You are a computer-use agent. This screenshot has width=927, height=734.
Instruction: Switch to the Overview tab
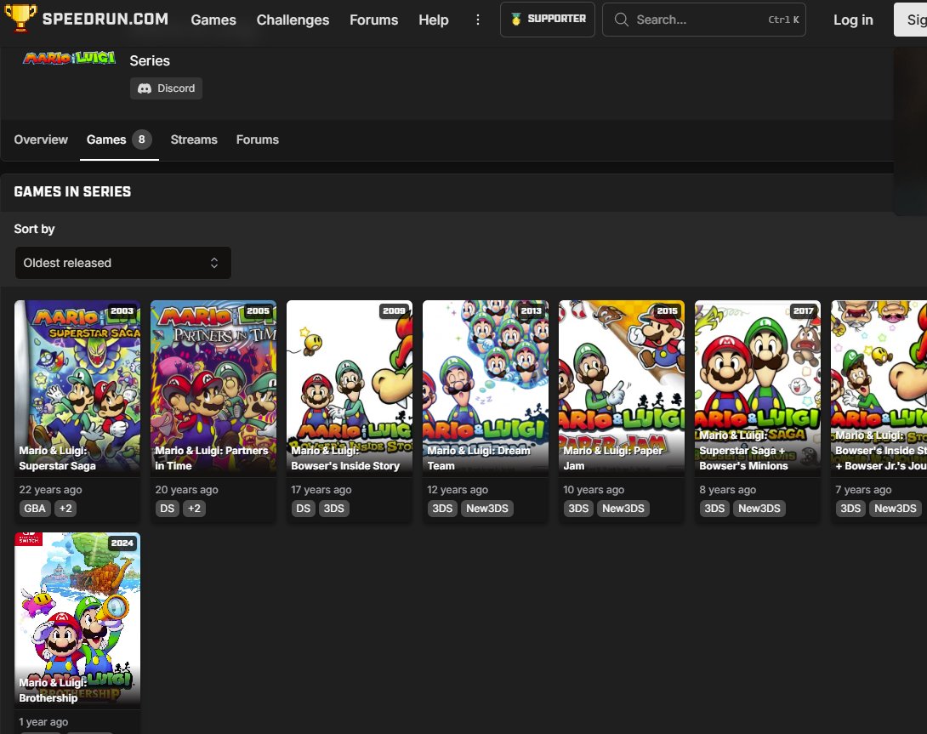click(x=41, y=139)
